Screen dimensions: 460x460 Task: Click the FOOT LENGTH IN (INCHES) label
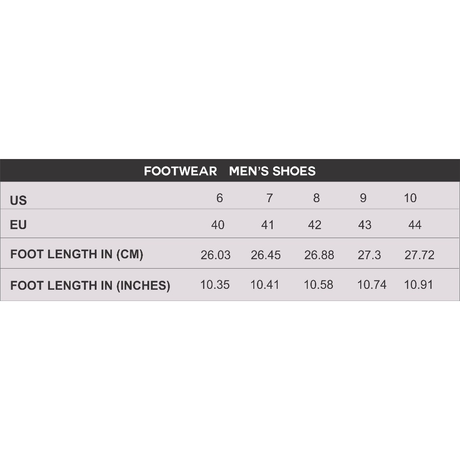point(90,285)
